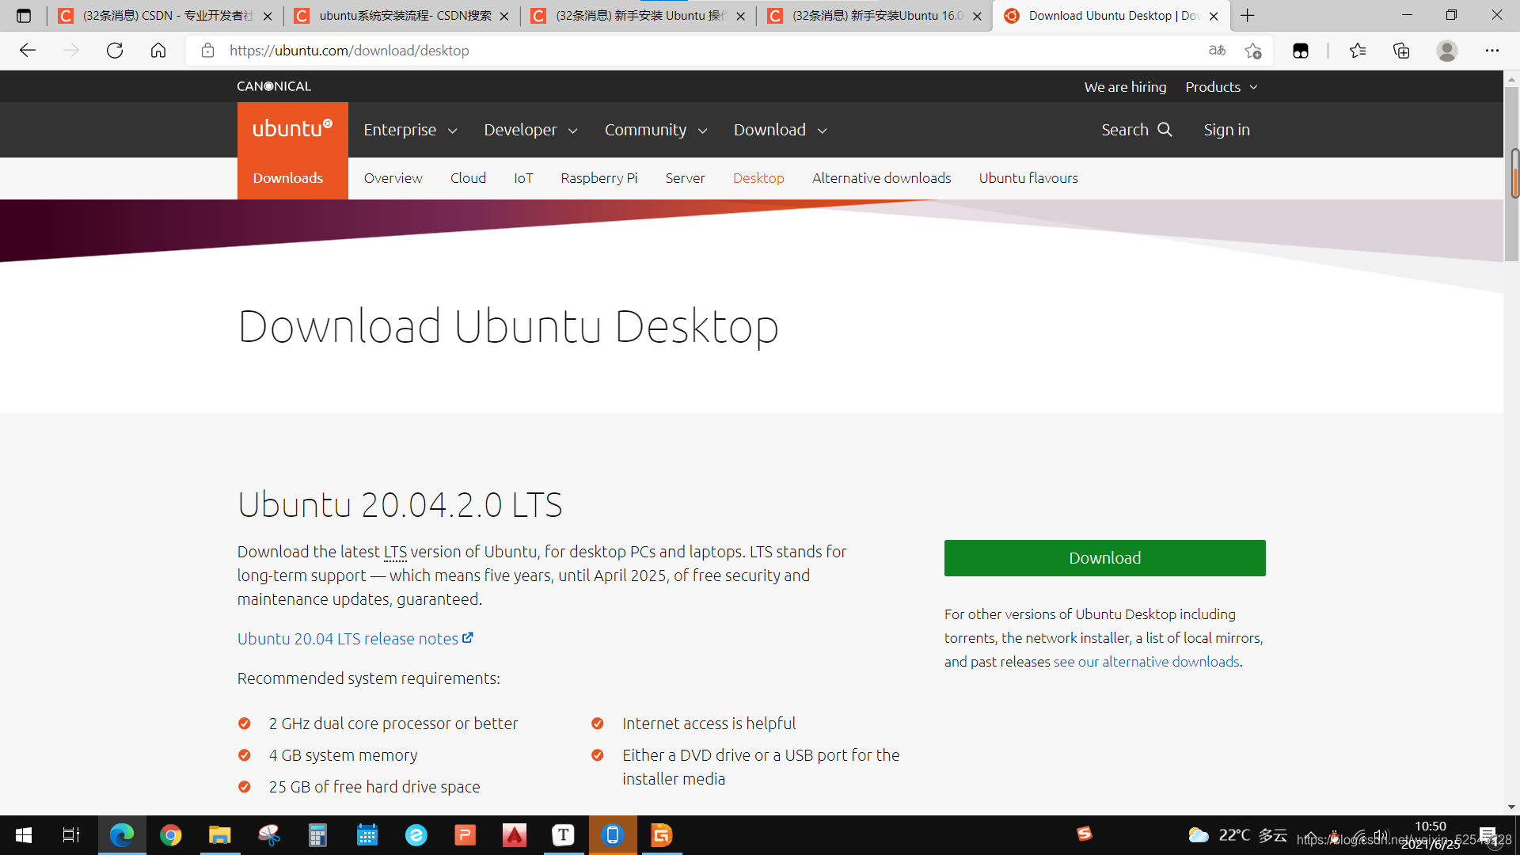Expand the Community menu
Screen dimensions: 1520x855
(x=655, y=130)
